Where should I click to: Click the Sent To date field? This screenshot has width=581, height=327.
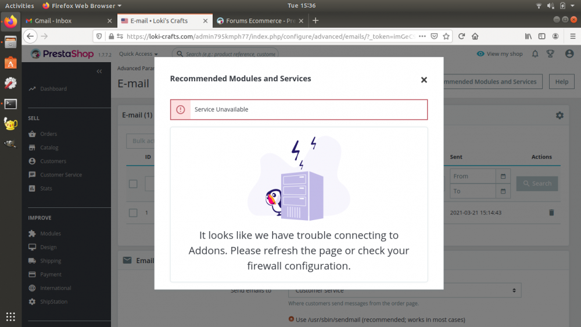click(473, 191)
